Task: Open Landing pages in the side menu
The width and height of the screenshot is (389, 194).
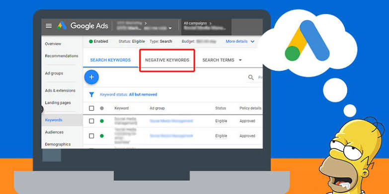Action: point(58,103)
